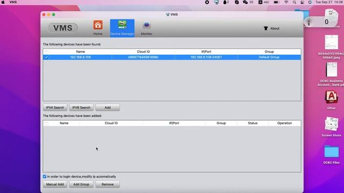This screenshot has height=193, width=344.
Task: Click IPV6 Search button
Action: (x=81, y=108)
